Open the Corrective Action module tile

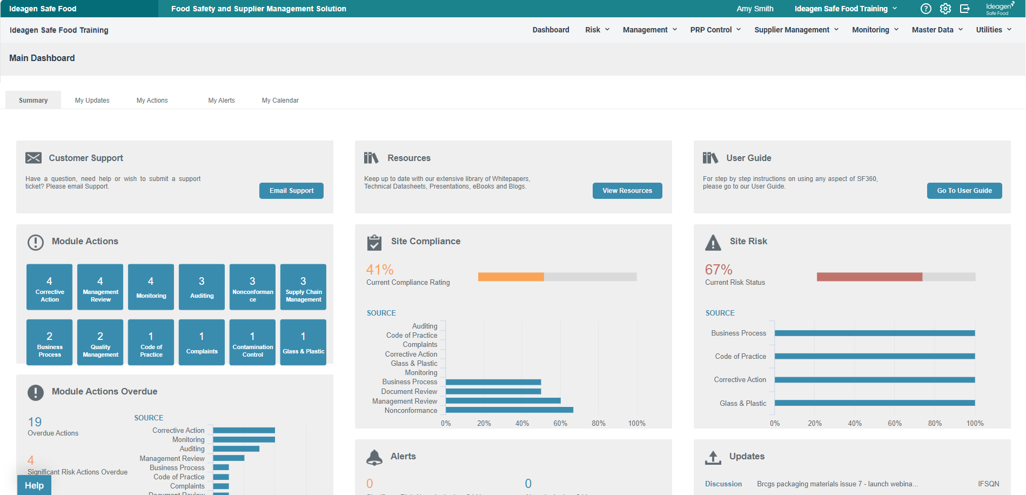click(50, 287)
